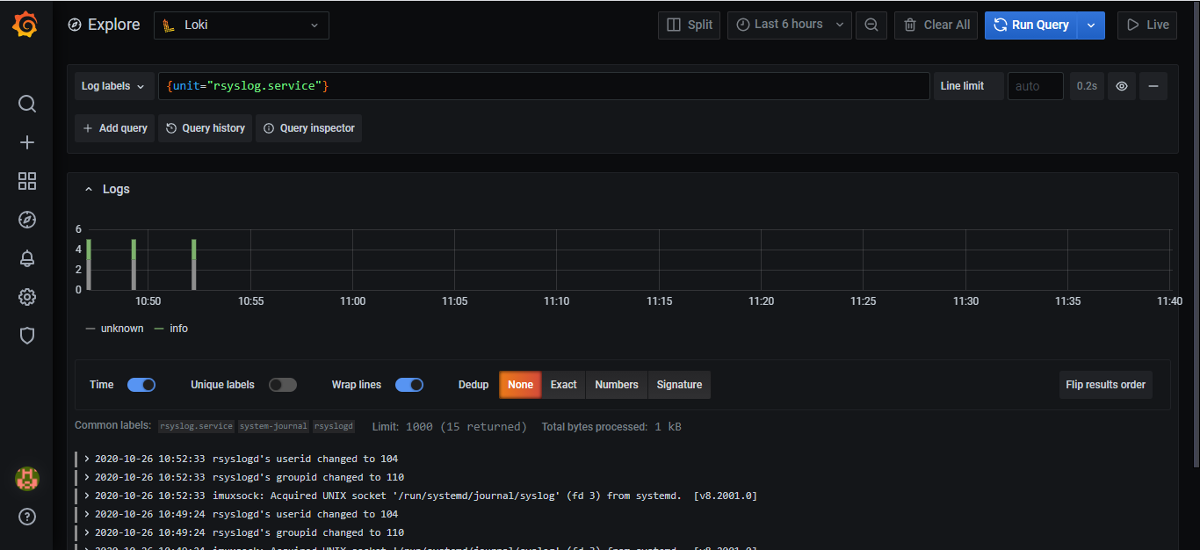Viewport: 1200px width, 550px height.
Task: Expand log line 'rsyslogd's groupid changed to 110' at 10:52:33
Action: tap(88, 477)
